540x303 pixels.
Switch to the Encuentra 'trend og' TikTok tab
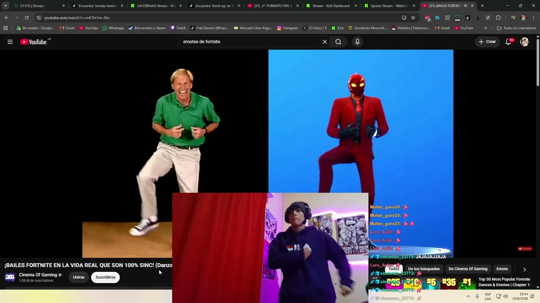point(214,6)
